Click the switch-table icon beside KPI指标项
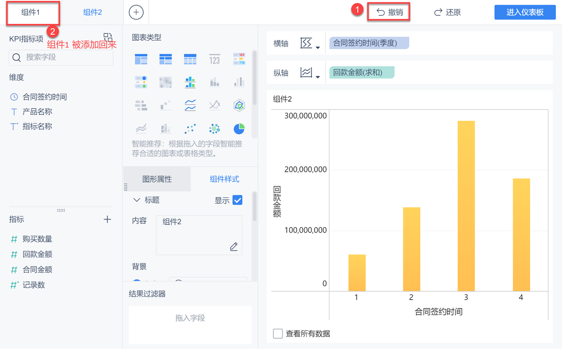This screenshot has width=562, height=349. pyautogui.click(x=108, y=37)
